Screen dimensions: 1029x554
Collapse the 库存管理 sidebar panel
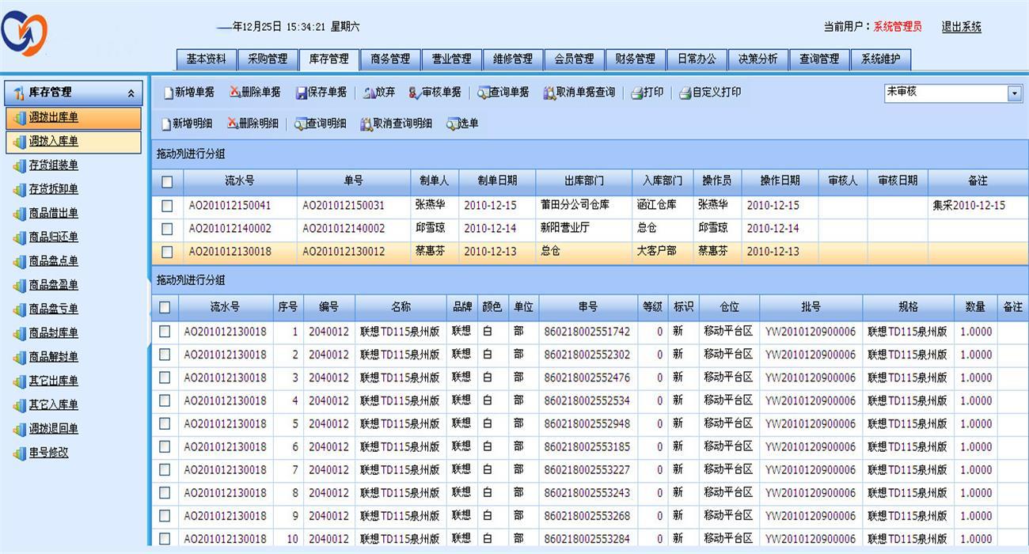pyautogui.click(x=131, y=93)
